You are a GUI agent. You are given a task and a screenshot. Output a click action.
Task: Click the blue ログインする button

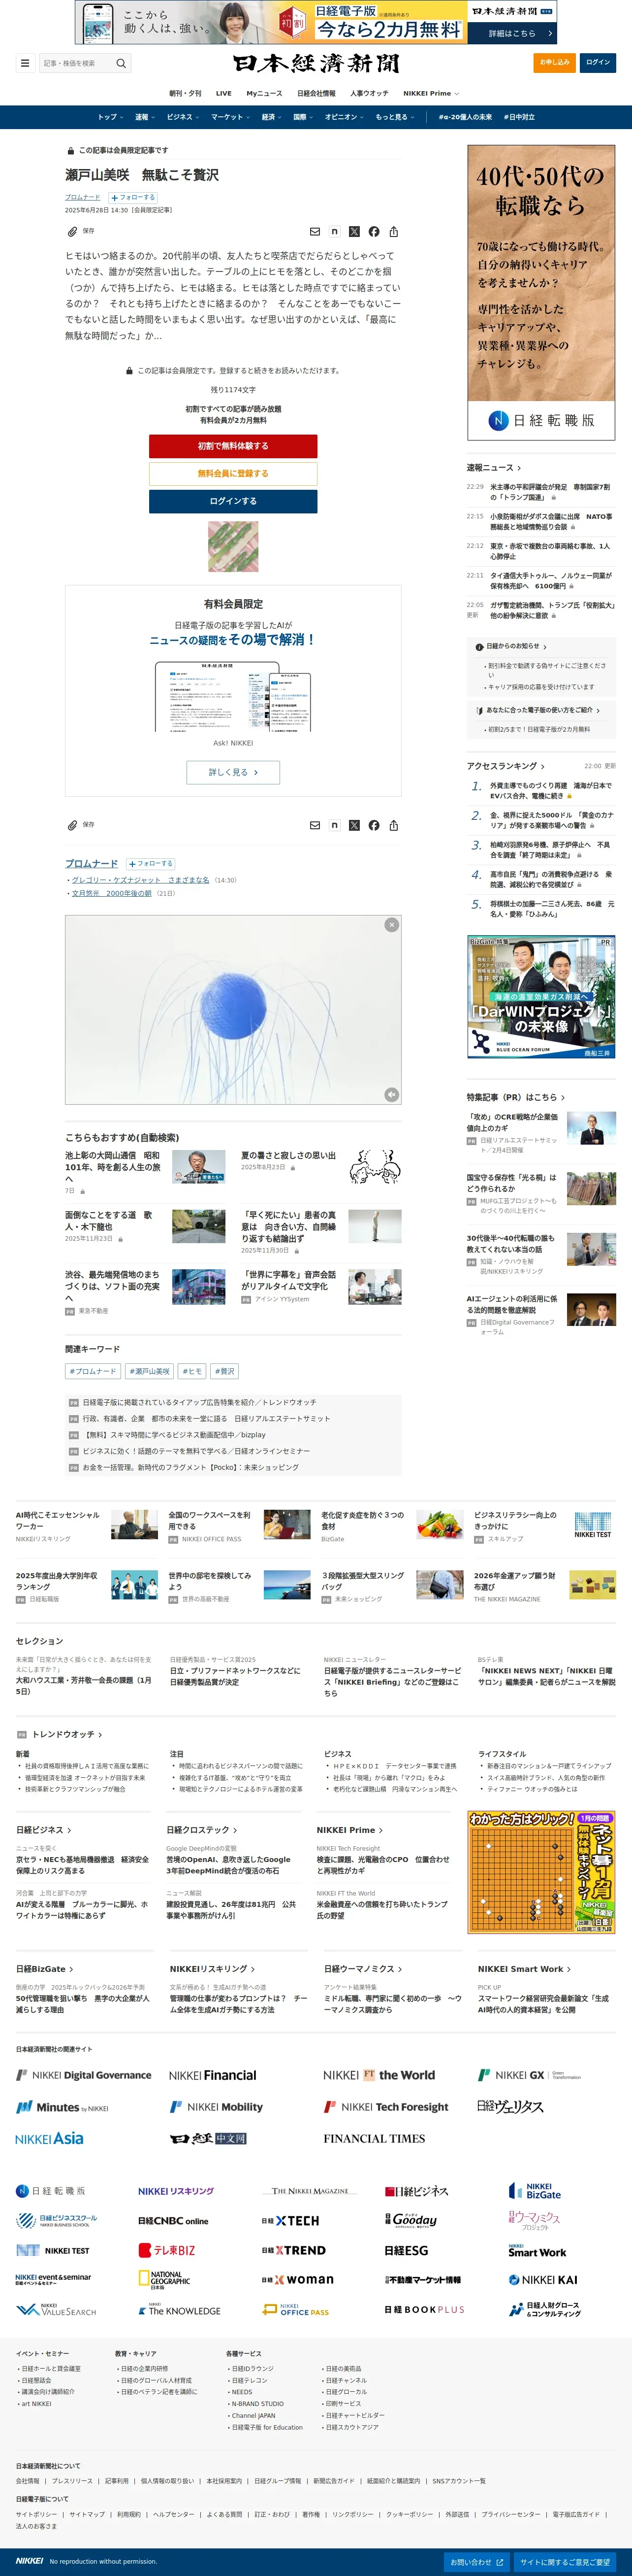click(x=233, y=501)
